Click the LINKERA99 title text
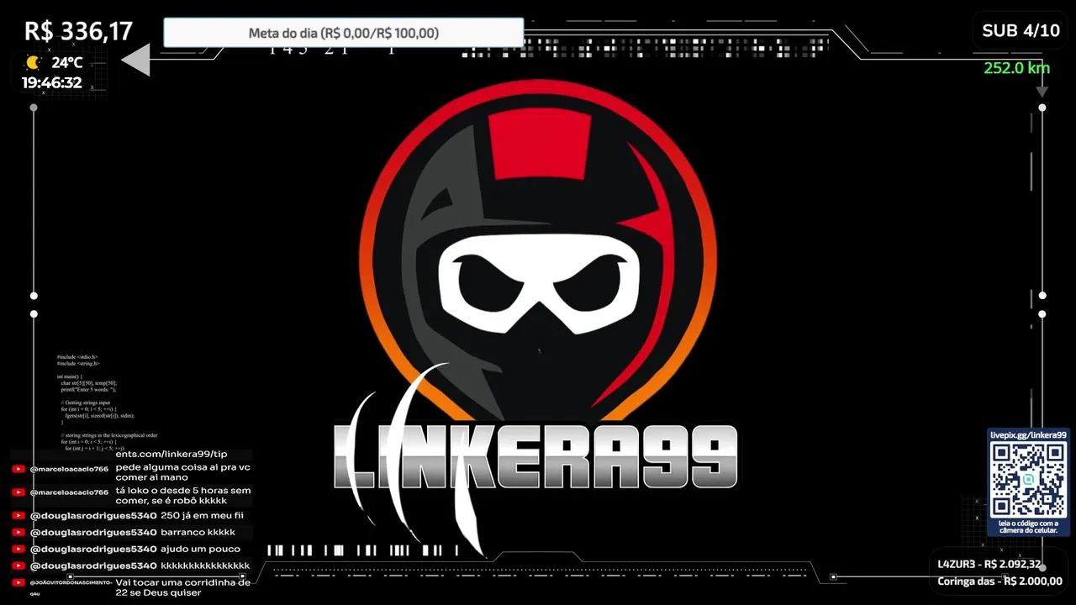 point(535,456)
